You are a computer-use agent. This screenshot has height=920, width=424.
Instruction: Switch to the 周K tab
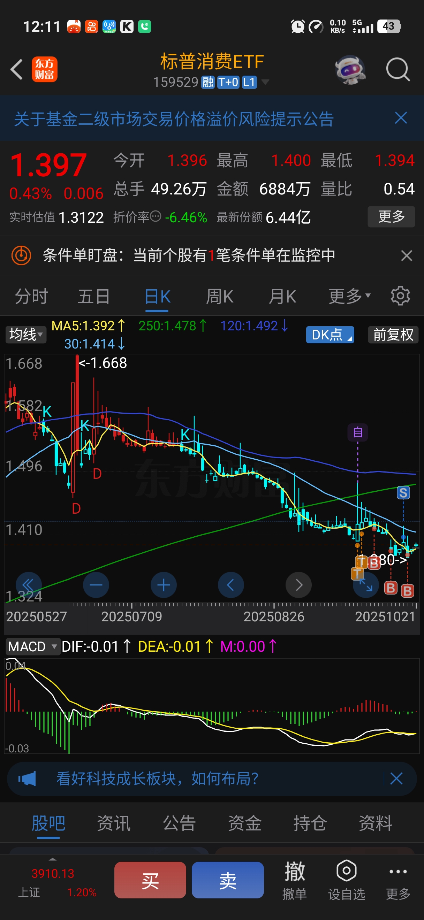pyautogui.click(x=220, y=297)
